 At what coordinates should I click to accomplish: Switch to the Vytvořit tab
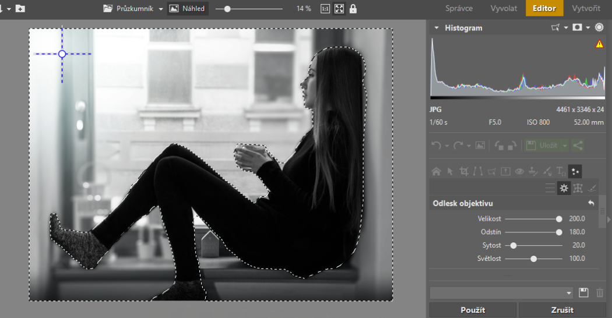pos(586,8)
